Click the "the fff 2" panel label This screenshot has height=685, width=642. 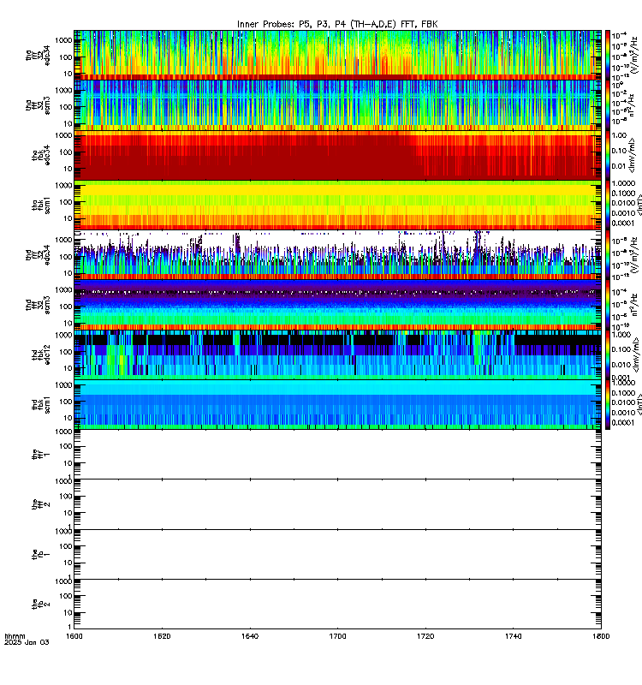pos(40,504)
